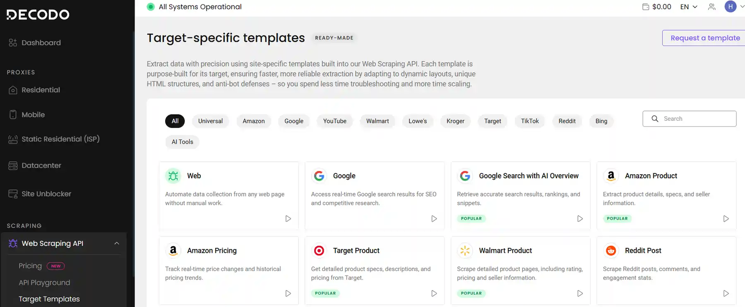Open Target Templates in the sidebar
745x307 pixels.
click(x=49, y=299)
